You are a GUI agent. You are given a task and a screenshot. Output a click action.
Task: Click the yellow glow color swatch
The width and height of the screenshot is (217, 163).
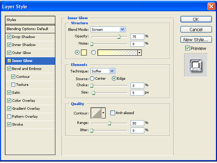click(x=84, y=53)
